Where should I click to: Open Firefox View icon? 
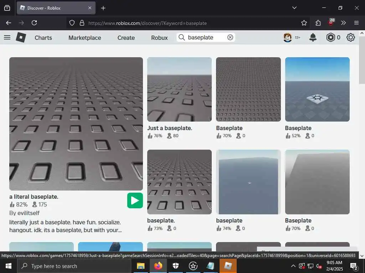[x=7, y=8]
